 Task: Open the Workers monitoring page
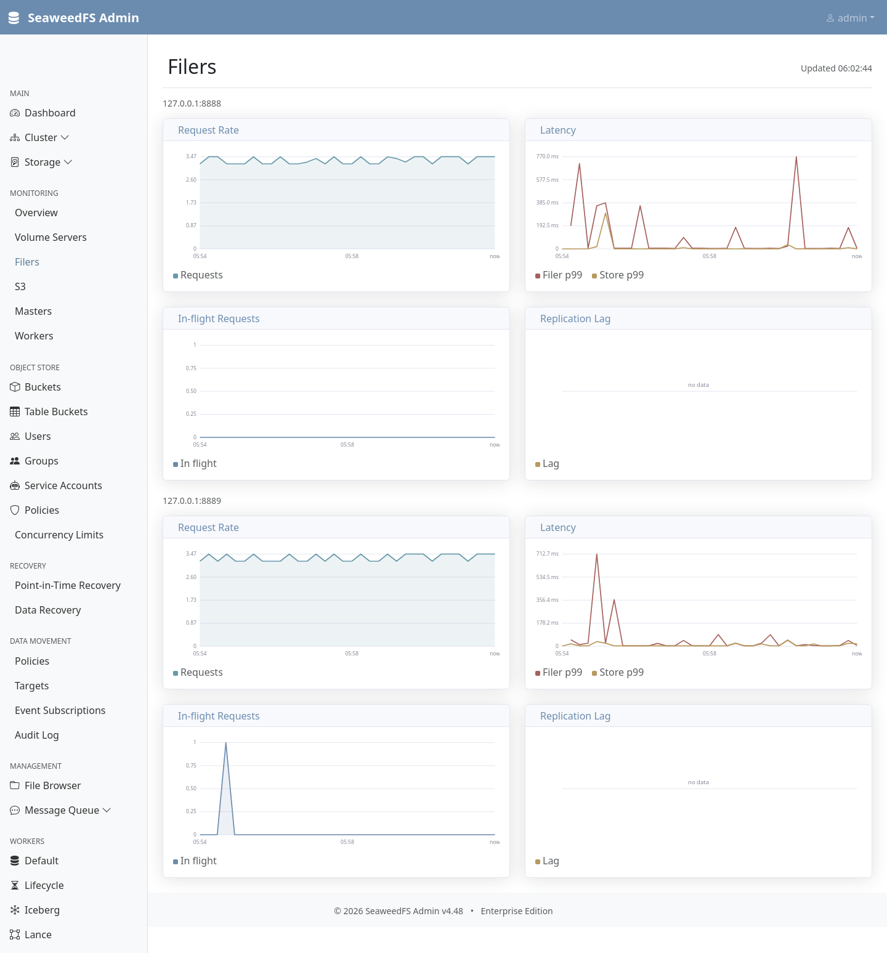tap(34, 336)
